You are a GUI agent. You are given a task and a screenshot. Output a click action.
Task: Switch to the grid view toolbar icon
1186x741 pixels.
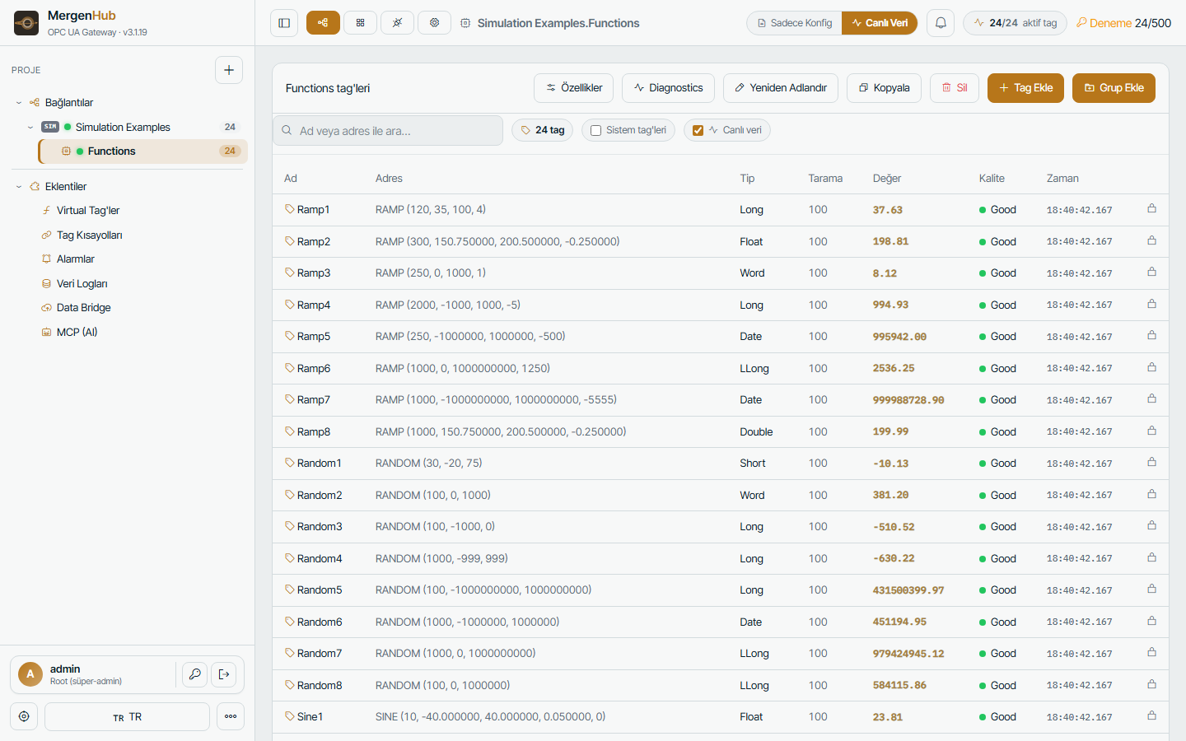[x=360, y=23]
